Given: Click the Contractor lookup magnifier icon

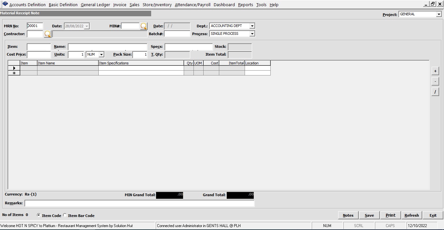Looking at the screenshot, I should [48, 34].
